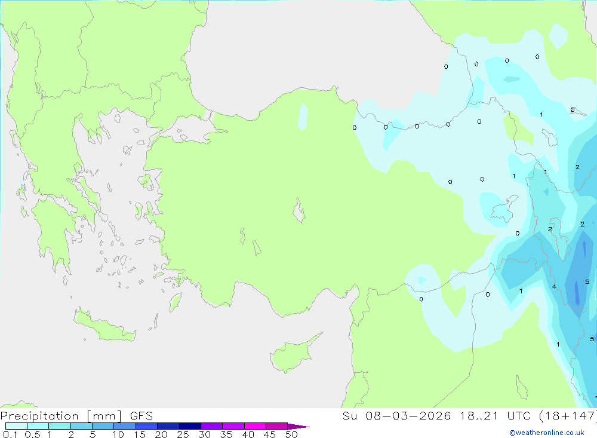Click the 0.5–1 mm legend color swatch
The height and width of the screenshot is (438, 597).
[x=38, y=426]
